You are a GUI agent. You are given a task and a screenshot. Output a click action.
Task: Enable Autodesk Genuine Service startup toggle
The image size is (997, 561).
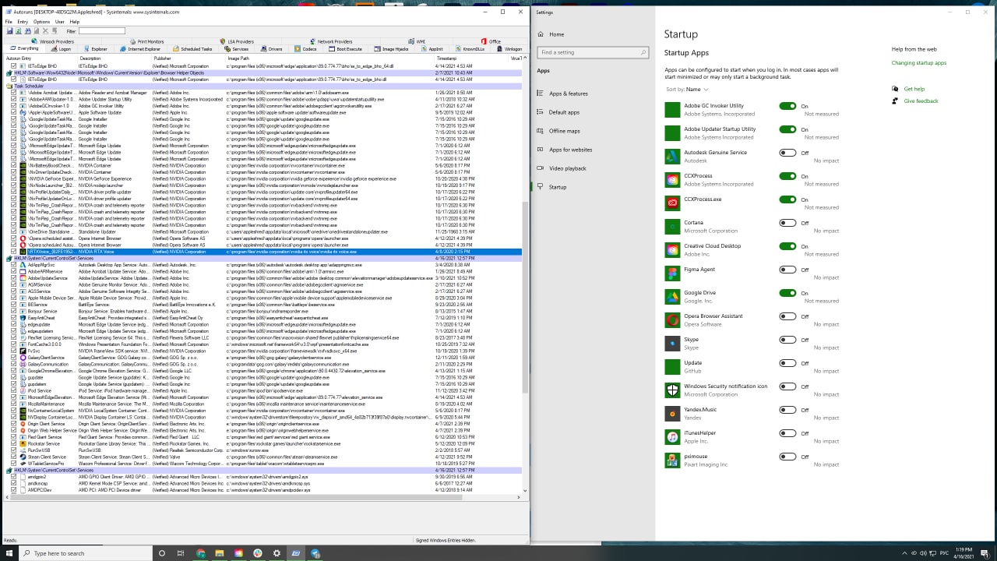pyautogui.click(x=787, y=153)
